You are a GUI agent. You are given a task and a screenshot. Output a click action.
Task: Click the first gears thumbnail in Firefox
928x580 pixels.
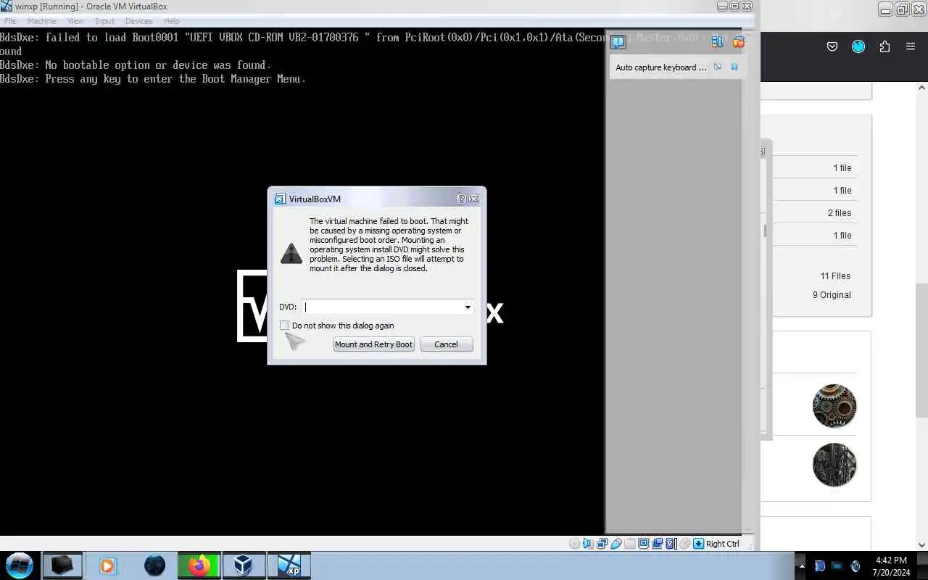point(834,406)
